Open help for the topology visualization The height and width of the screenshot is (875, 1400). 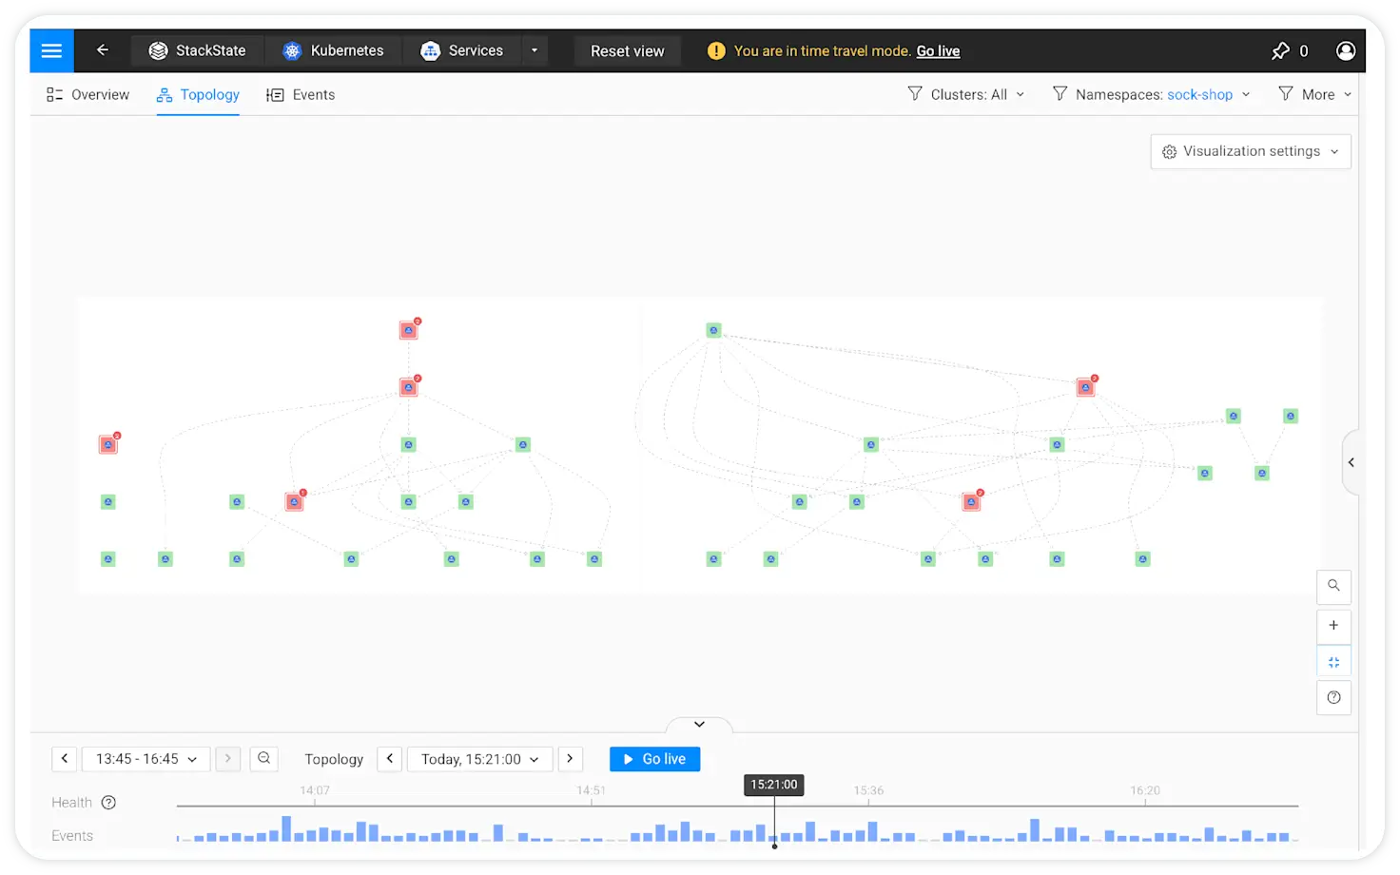[1333, 697]
